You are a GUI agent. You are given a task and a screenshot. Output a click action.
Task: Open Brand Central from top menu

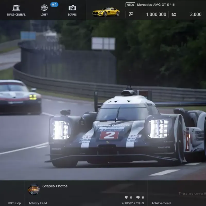point(16,10)
